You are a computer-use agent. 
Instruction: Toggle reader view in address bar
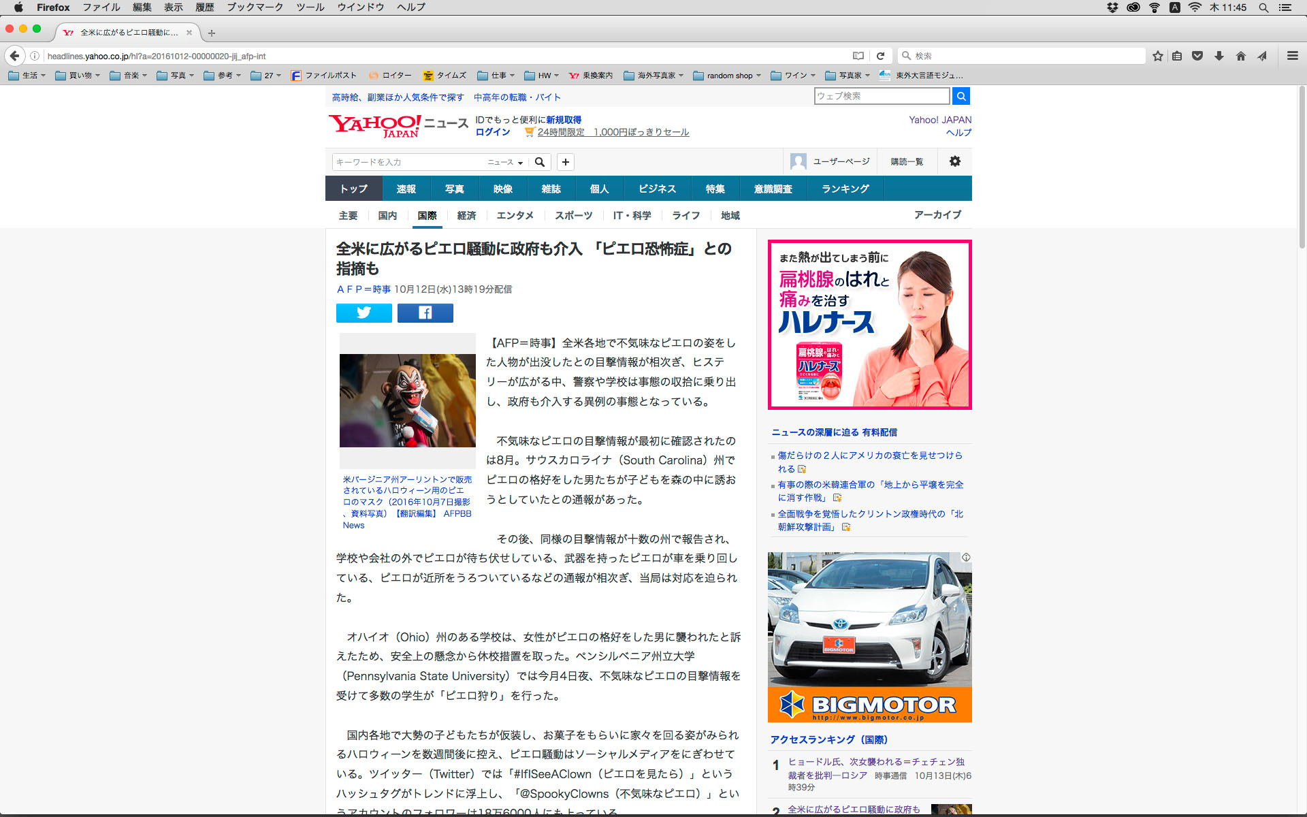(x=858, y=56)
